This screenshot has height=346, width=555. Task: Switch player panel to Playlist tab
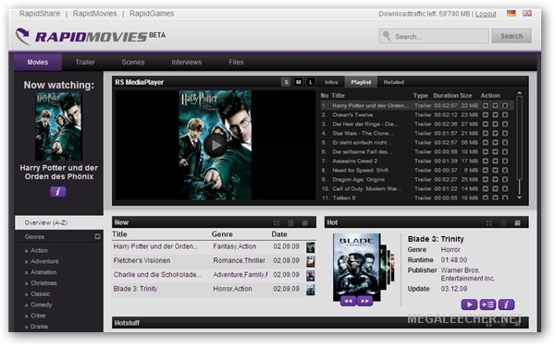click(361, 82)
